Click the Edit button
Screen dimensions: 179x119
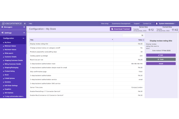(161, 55)
